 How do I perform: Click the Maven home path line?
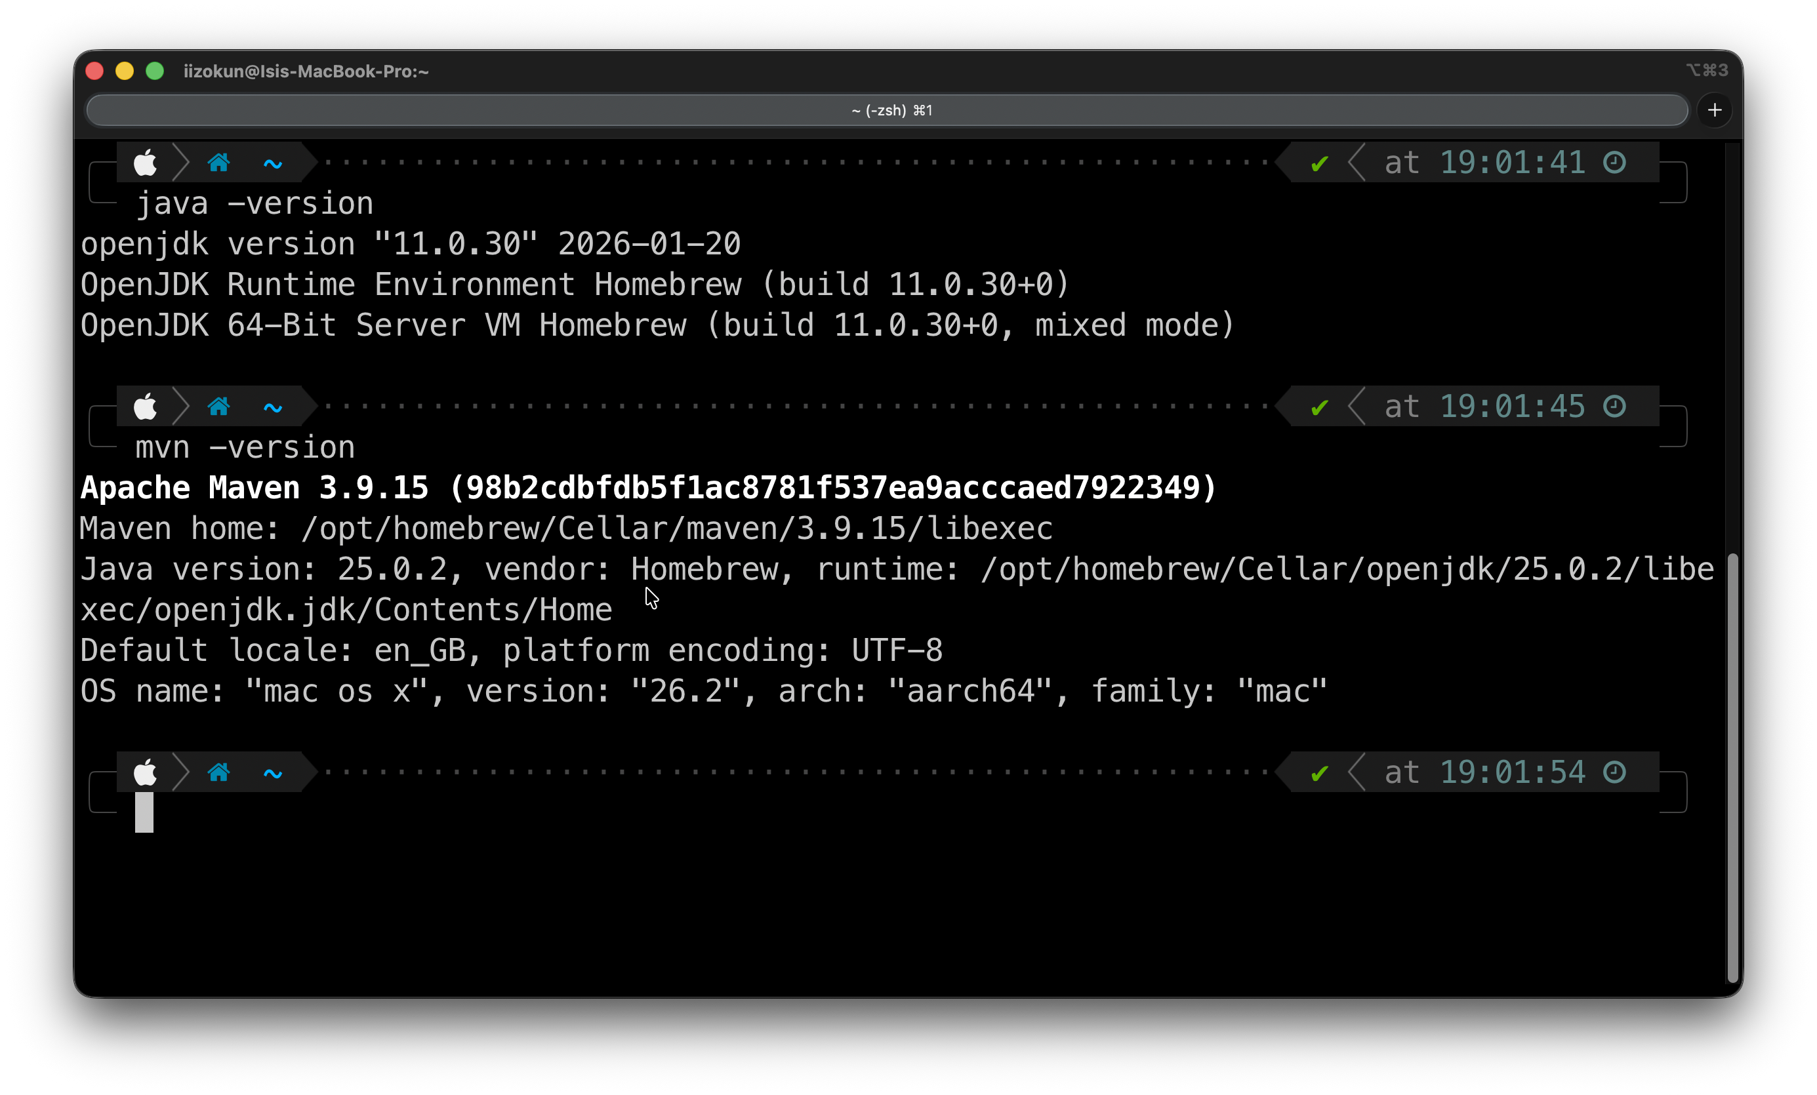tap(565, 528)
